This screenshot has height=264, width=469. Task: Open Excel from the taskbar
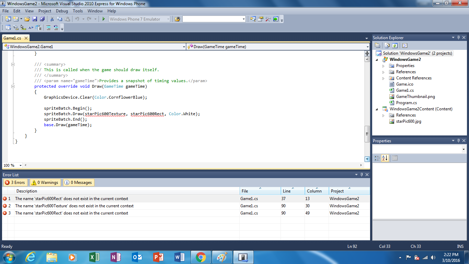(94, 257)
